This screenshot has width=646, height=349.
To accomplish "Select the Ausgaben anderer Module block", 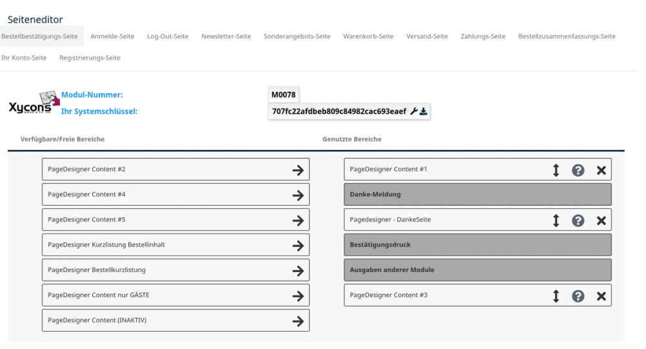I will pyautogui.click(x=477, y=270).
